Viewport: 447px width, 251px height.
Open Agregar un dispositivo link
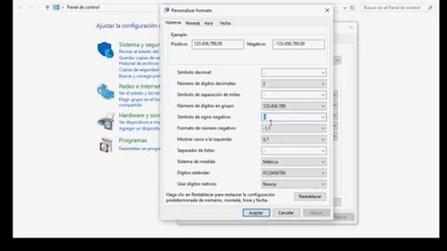pos(140,128)
